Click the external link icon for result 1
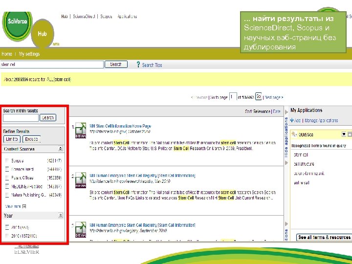352x264 pixels. (80, 130)
